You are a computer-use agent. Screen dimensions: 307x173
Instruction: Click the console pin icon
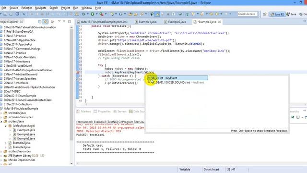292,117
